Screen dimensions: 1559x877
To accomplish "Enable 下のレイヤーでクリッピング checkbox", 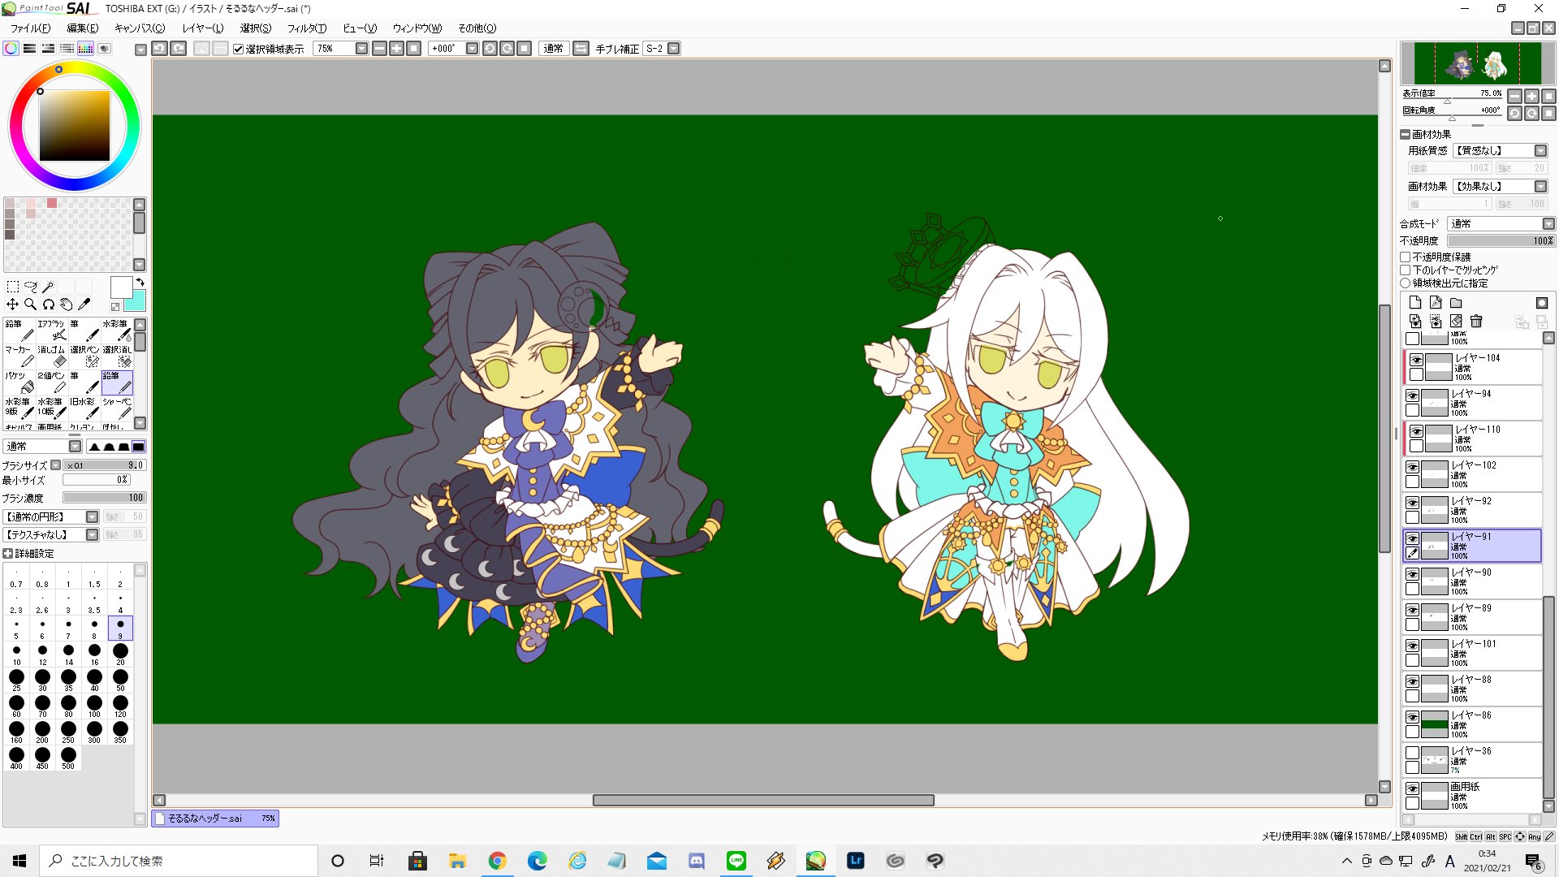I will click(1406, 270).
